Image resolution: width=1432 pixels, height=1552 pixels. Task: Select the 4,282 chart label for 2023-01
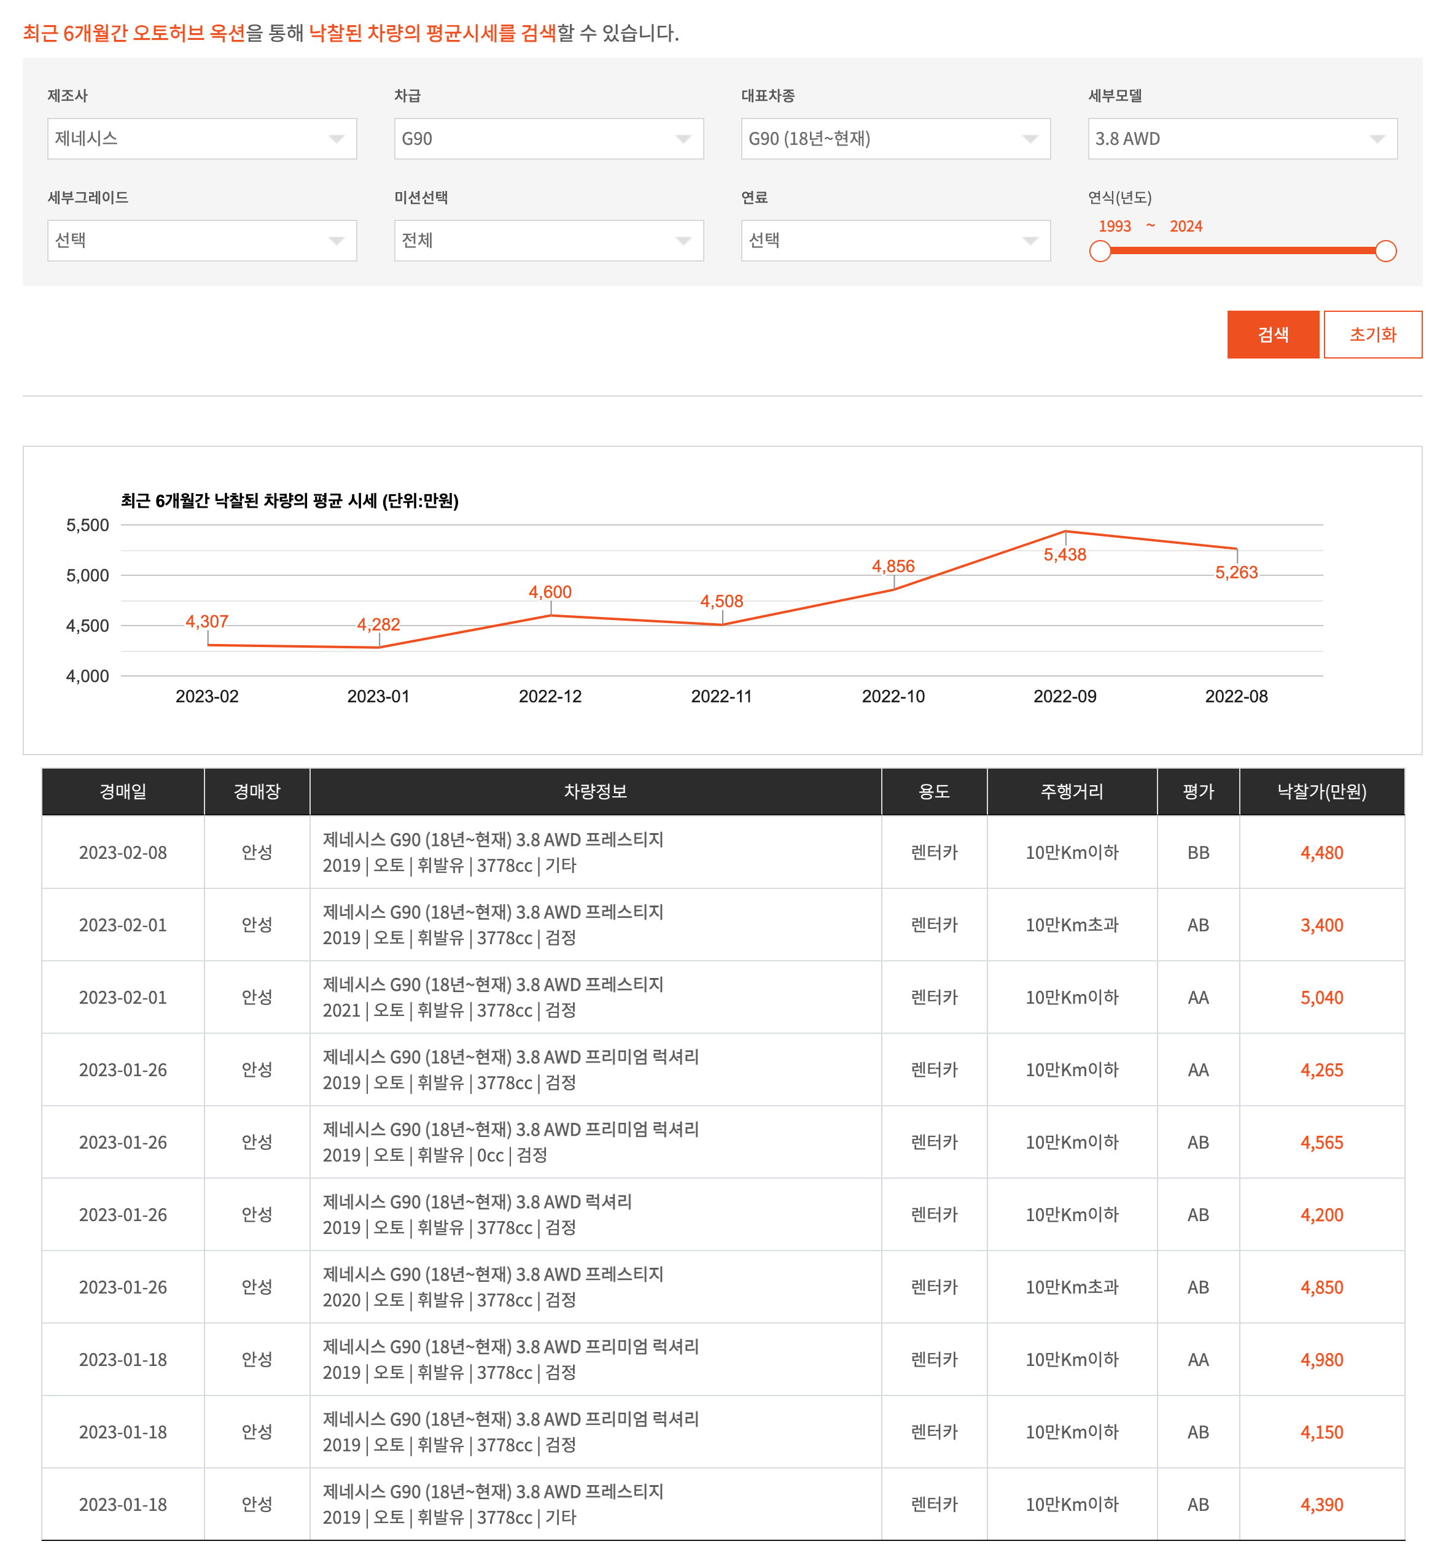[x=378, y=624]
